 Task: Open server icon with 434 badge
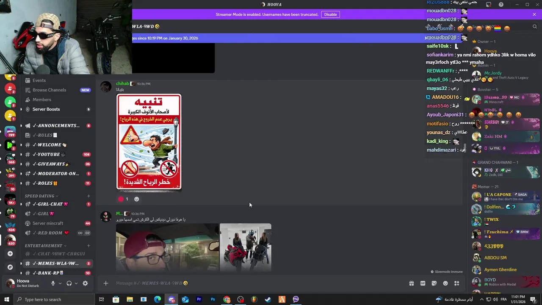click(x=10, y=226)
